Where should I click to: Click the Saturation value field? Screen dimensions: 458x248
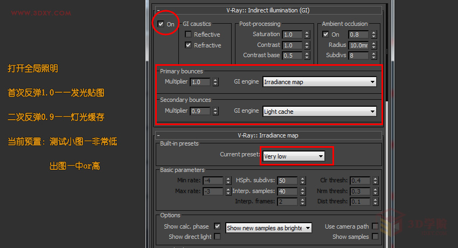point(293,35)
